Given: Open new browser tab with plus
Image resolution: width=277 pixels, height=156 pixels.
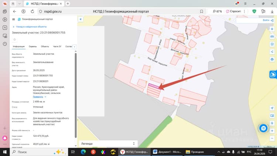Looking at the screenshot, I should tap(68, 4).
